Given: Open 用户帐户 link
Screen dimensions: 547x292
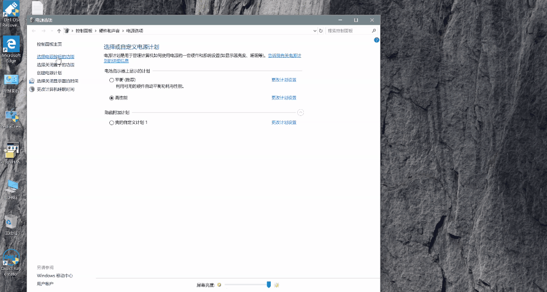Looking at the screenshot, I should (45, 284).
